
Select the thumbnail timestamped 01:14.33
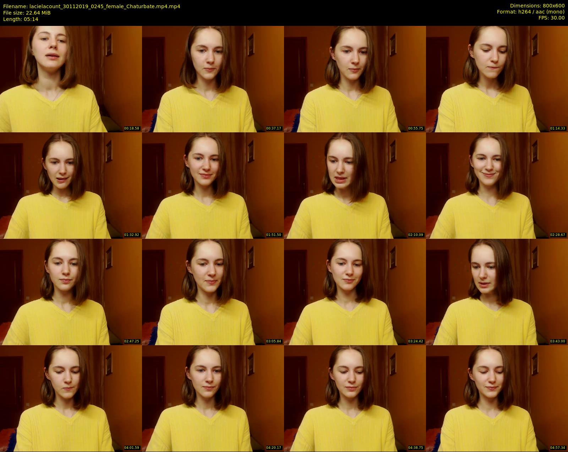[497, 79]
